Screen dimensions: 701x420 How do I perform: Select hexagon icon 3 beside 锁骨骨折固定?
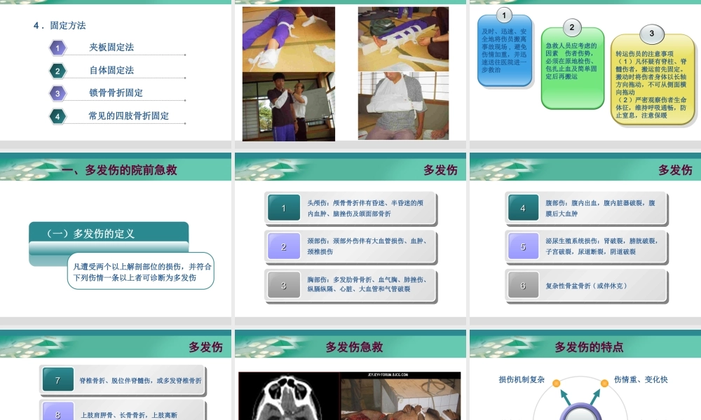[57, 94]
